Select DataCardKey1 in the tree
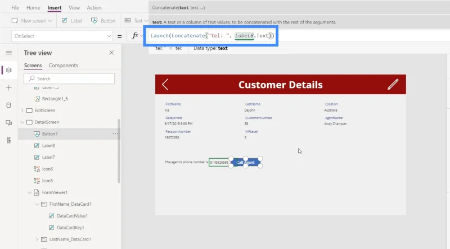Screen dimensions: 450x249 70,228
